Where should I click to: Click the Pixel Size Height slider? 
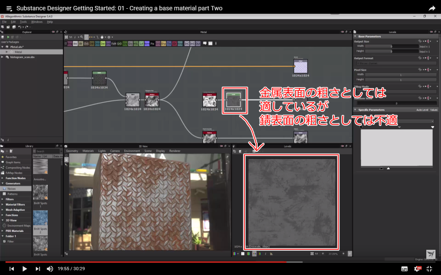401,80
